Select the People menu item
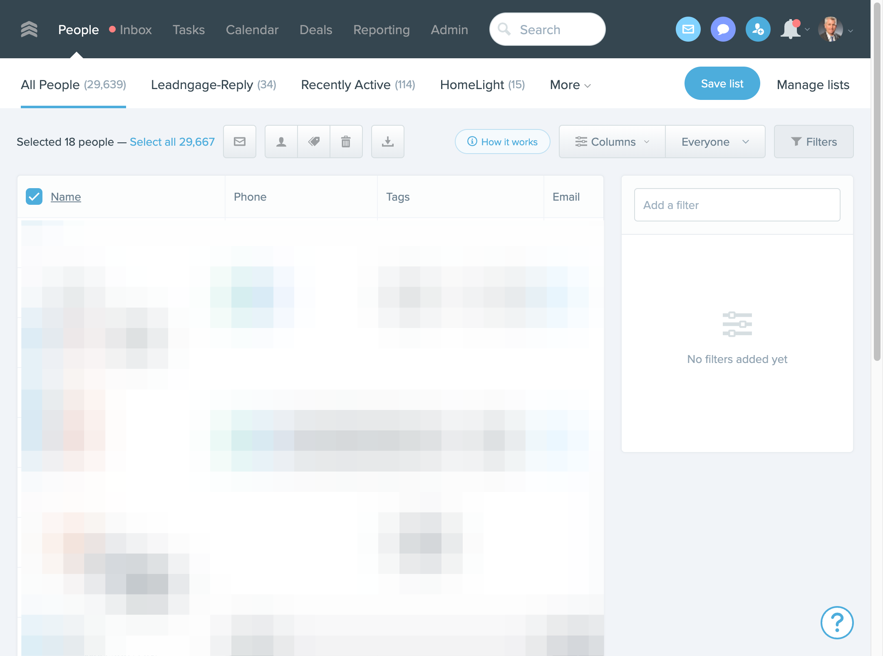Viewport: 883px width, 656px height. [78, 30]
